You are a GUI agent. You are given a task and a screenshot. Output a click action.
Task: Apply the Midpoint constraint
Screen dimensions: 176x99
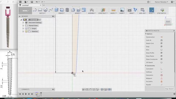[161, 78]
